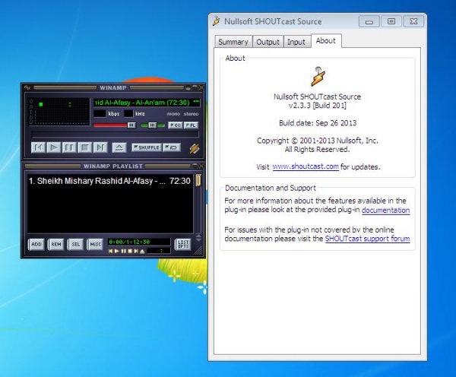The image size is (456, 377).
Task: Toggle the PL playlist window button
Action: pos(191,125)
